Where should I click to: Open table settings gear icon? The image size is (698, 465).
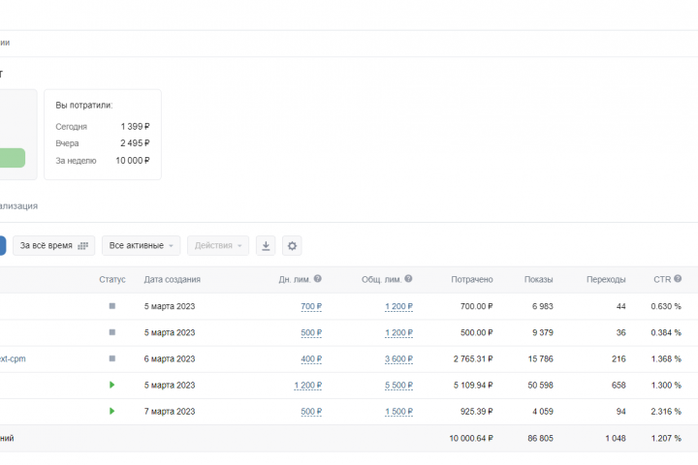pos(292,246)
